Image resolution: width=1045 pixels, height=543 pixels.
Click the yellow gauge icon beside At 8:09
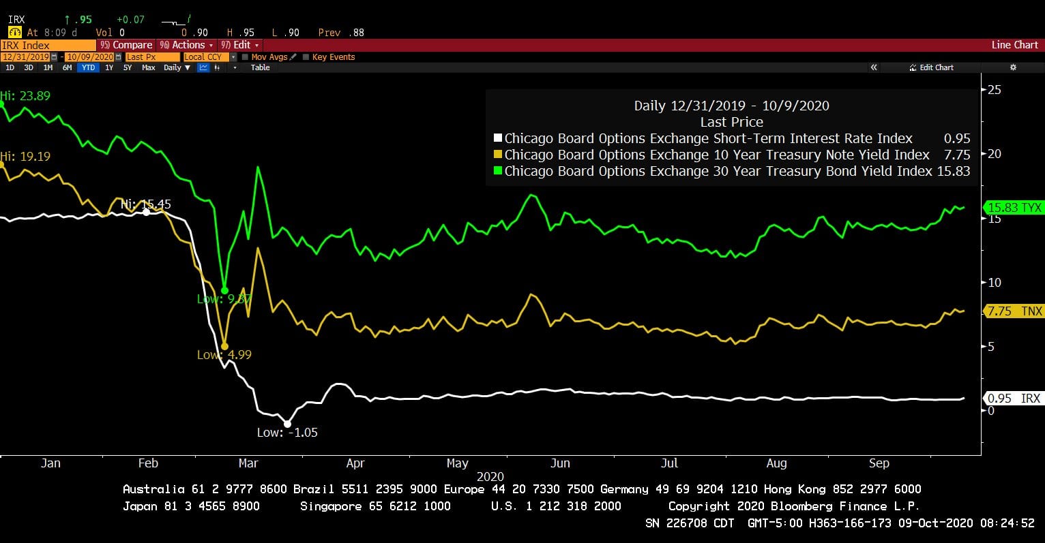pos(14,32)
